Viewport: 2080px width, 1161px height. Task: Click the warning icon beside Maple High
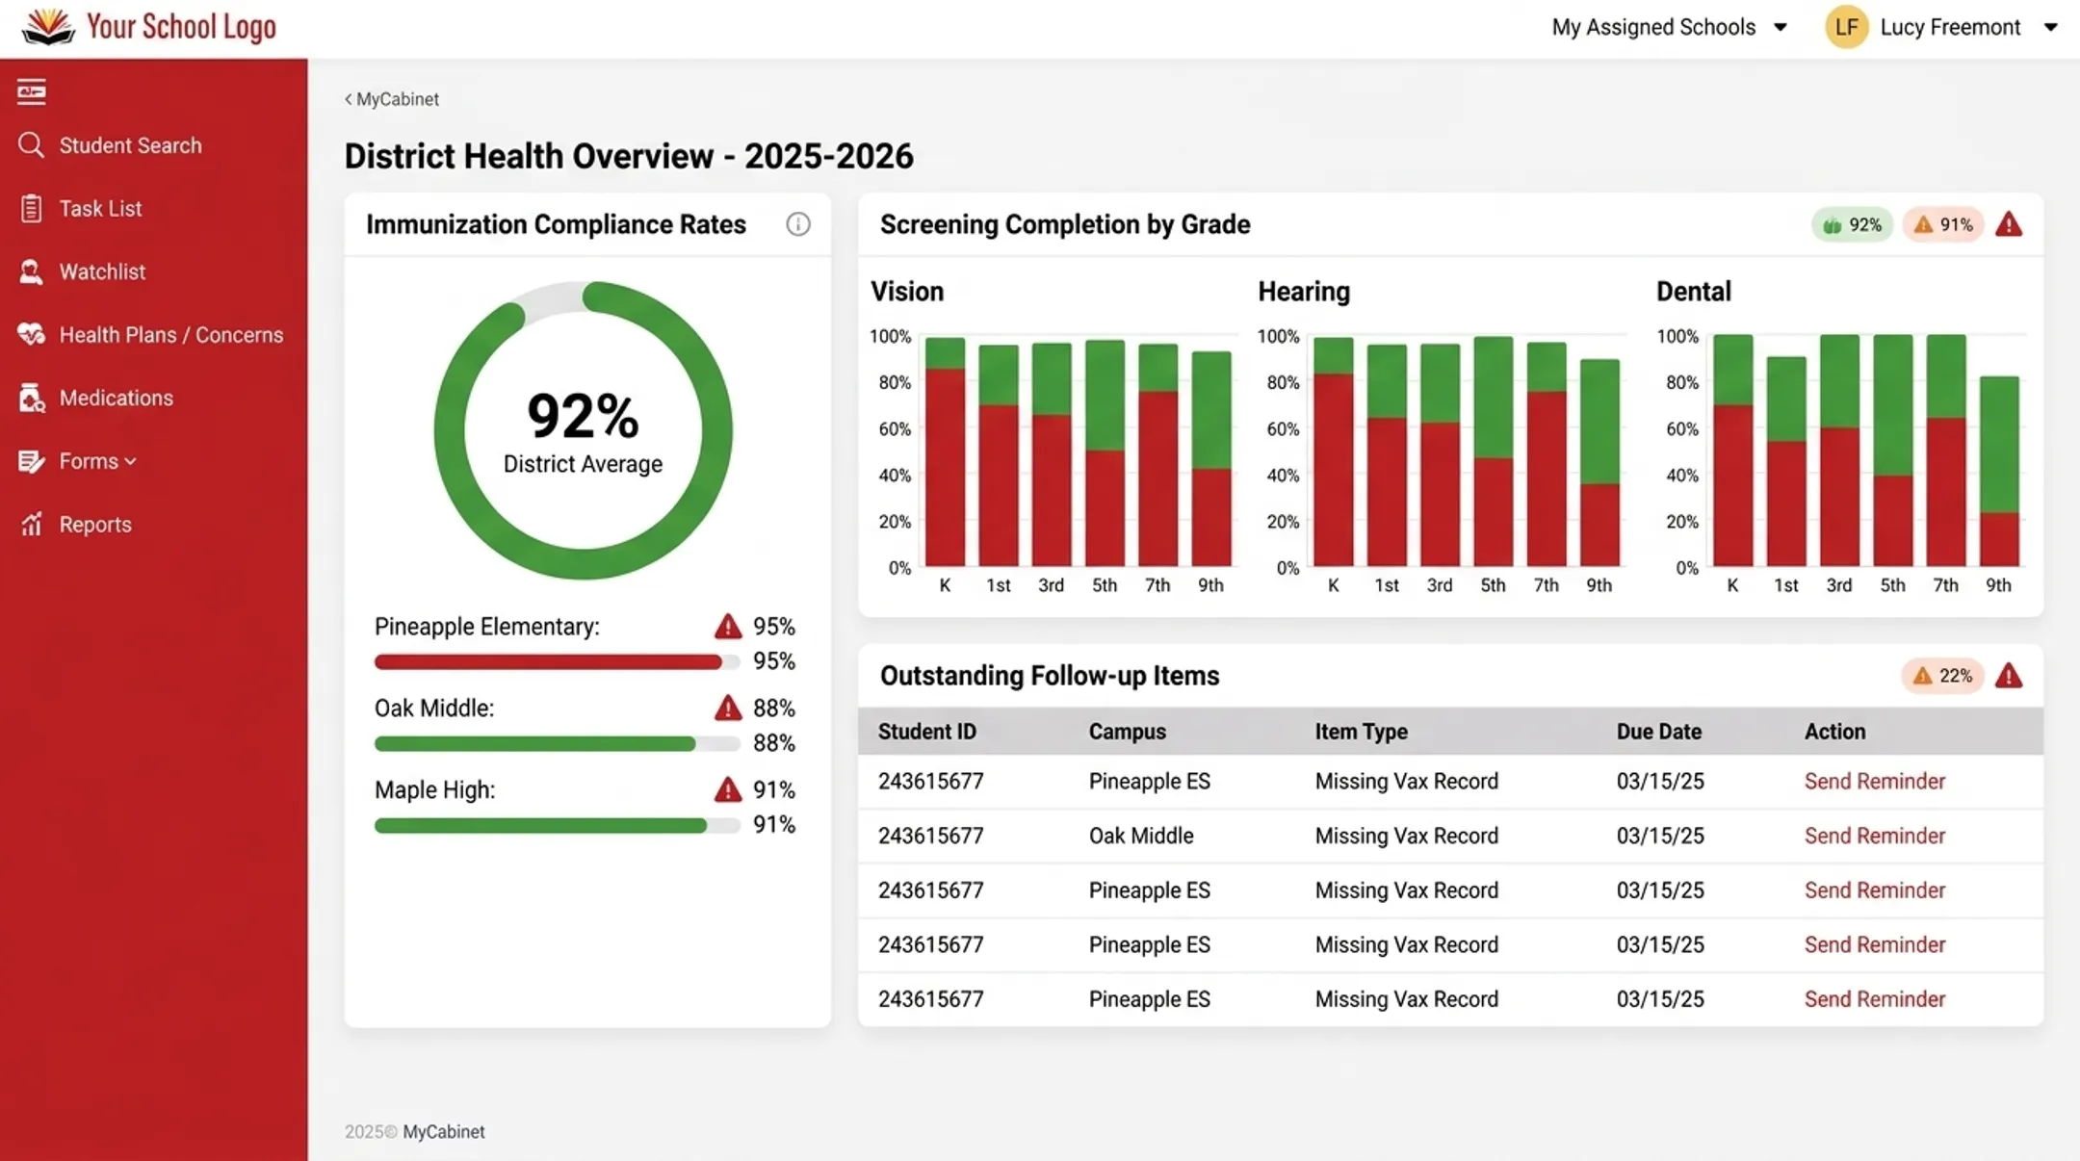pyautogui.click(x=728, y=790)
